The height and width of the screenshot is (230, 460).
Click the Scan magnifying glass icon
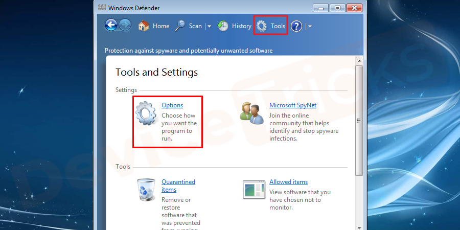tap(180, 26)
